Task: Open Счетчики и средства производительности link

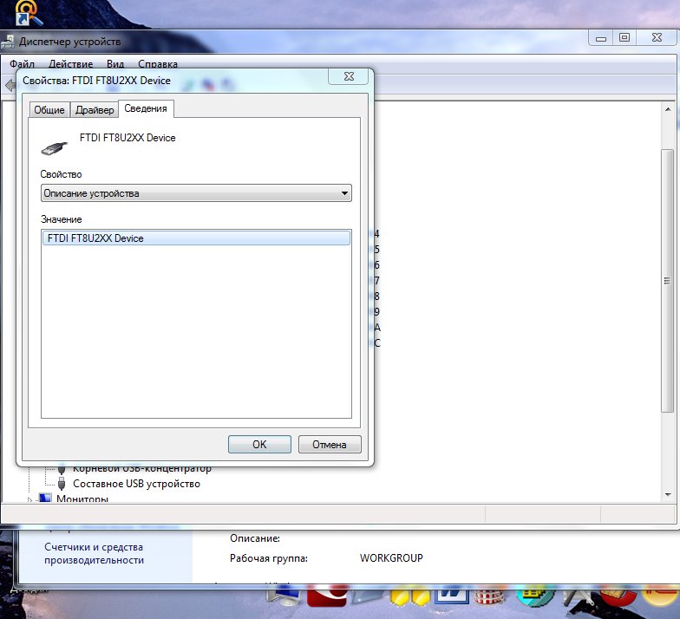Action: [94, 553]
